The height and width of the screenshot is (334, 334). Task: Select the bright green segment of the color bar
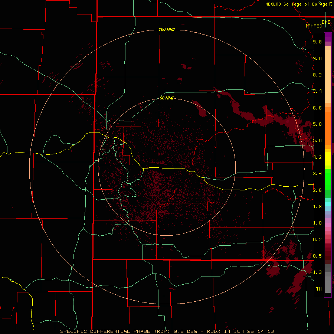(328, 179)
